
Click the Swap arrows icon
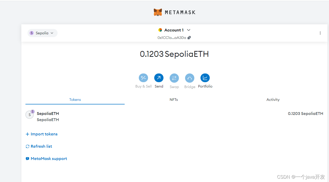point(174,78)
